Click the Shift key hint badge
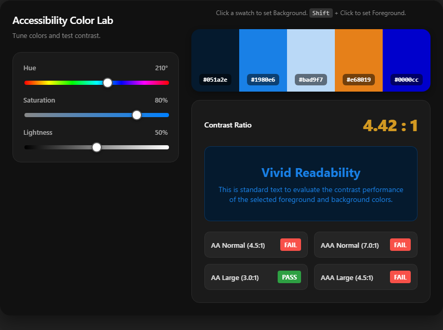 321,13
